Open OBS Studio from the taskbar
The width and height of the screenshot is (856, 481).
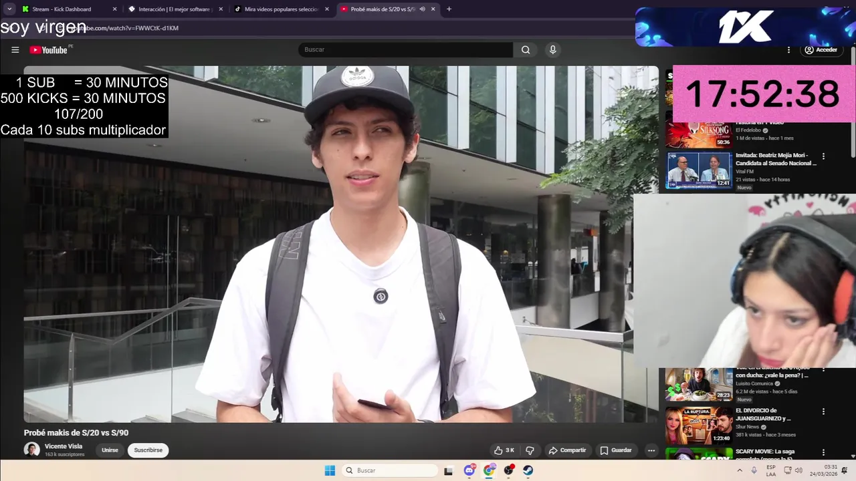(509, 470)
